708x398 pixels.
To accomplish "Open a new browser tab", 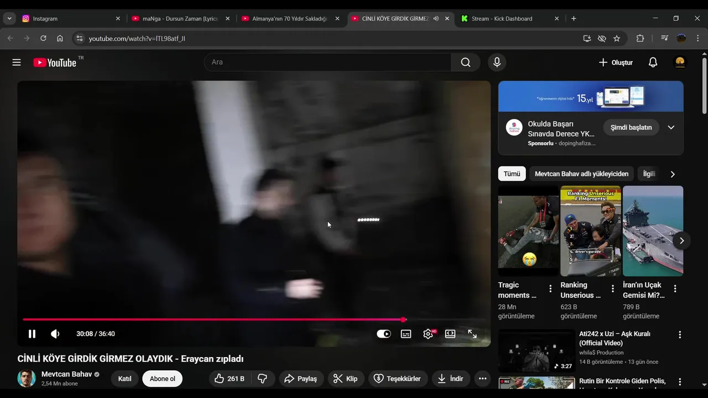I will tap(574, 18).
